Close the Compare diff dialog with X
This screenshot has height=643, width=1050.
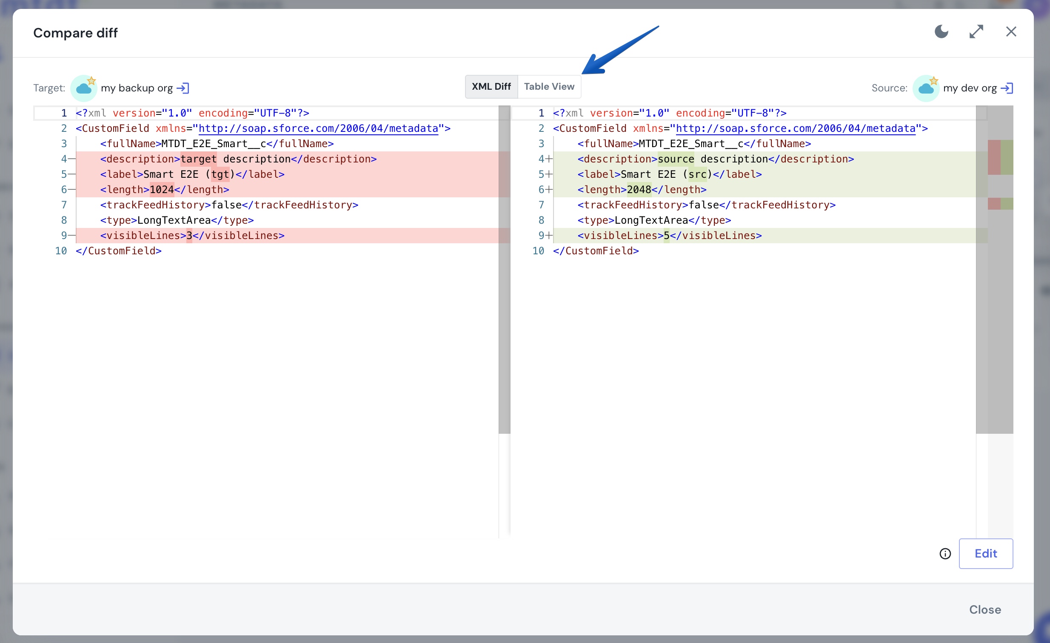tap(1011, 32)
